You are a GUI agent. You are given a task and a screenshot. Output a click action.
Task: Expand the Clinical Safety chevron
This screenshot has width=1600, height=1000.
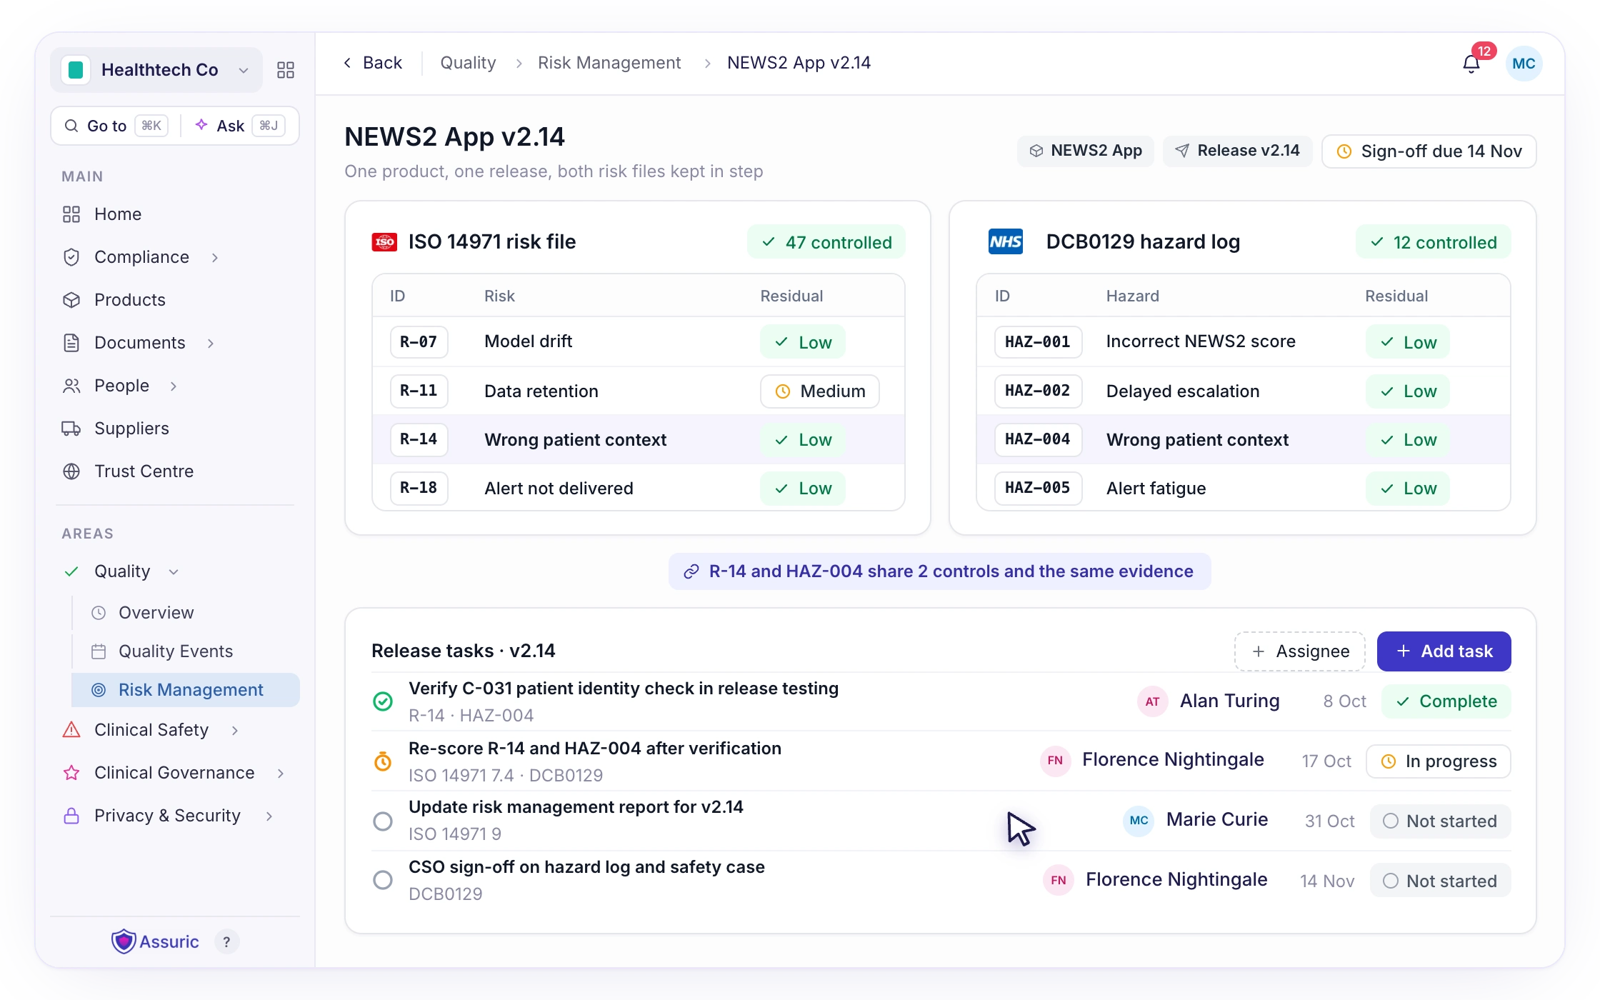coord(235,730)
